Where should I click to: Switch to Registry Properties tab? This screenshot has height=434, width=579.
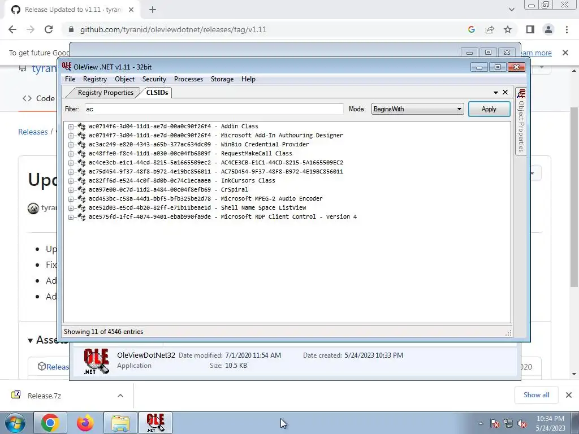[x=105, y=93]
